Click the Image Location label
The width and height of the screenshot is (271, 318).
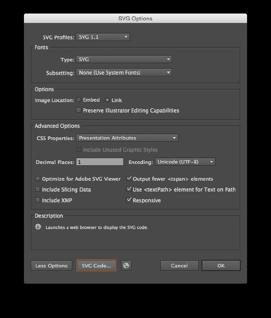[x=55, y=100]
